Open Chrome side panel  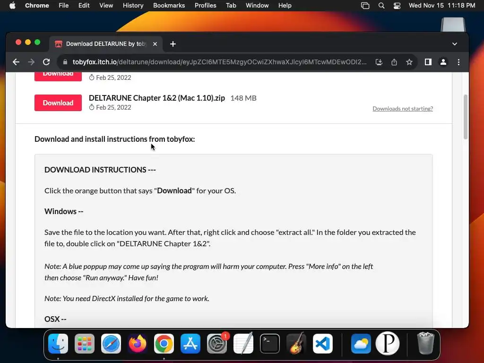(428, 62)
